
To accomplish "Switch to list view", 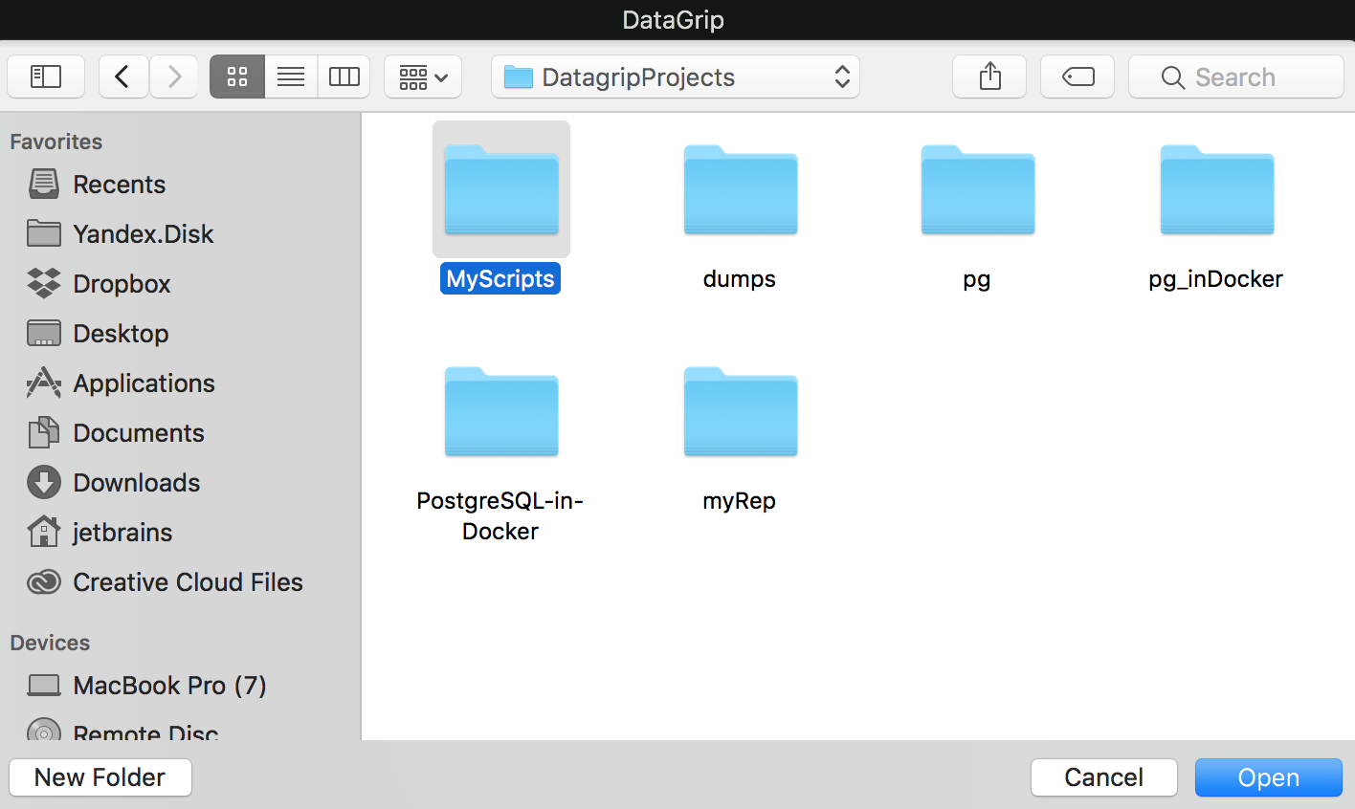I will click(x=291, y=77).
